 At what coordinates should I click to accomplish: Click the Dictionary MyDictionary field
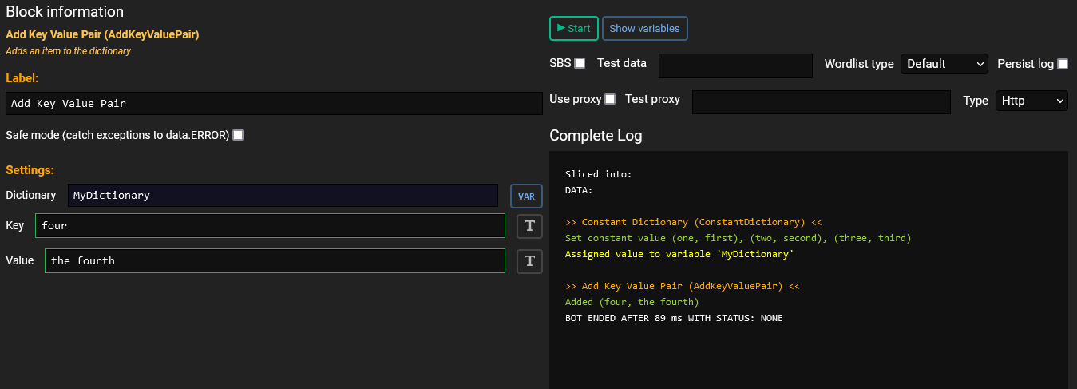coord(283,196)
